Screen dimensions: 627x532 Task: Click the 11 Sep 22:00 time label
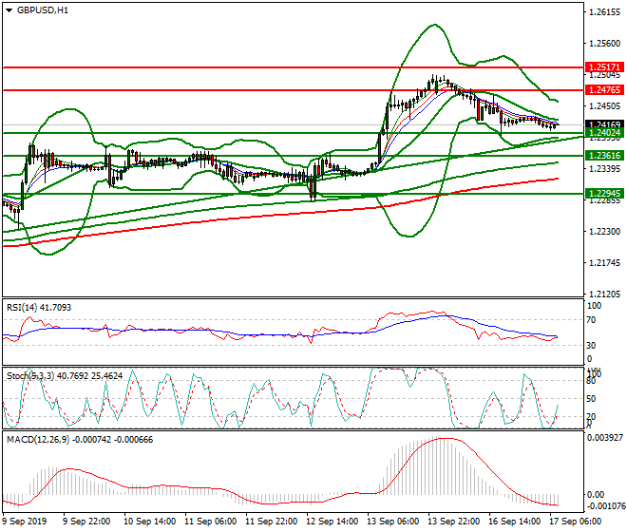click(x=271, y=522)
